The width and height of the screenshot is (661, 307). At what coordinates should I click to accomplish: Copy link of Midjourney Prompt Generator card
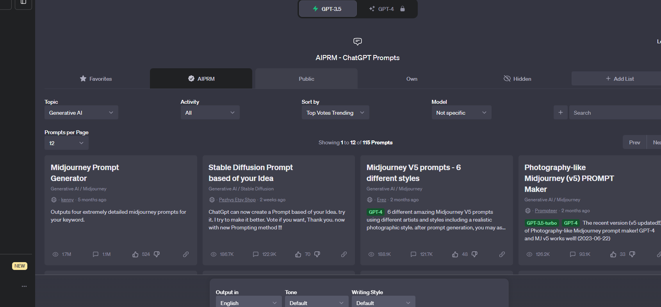coord(186,254)
